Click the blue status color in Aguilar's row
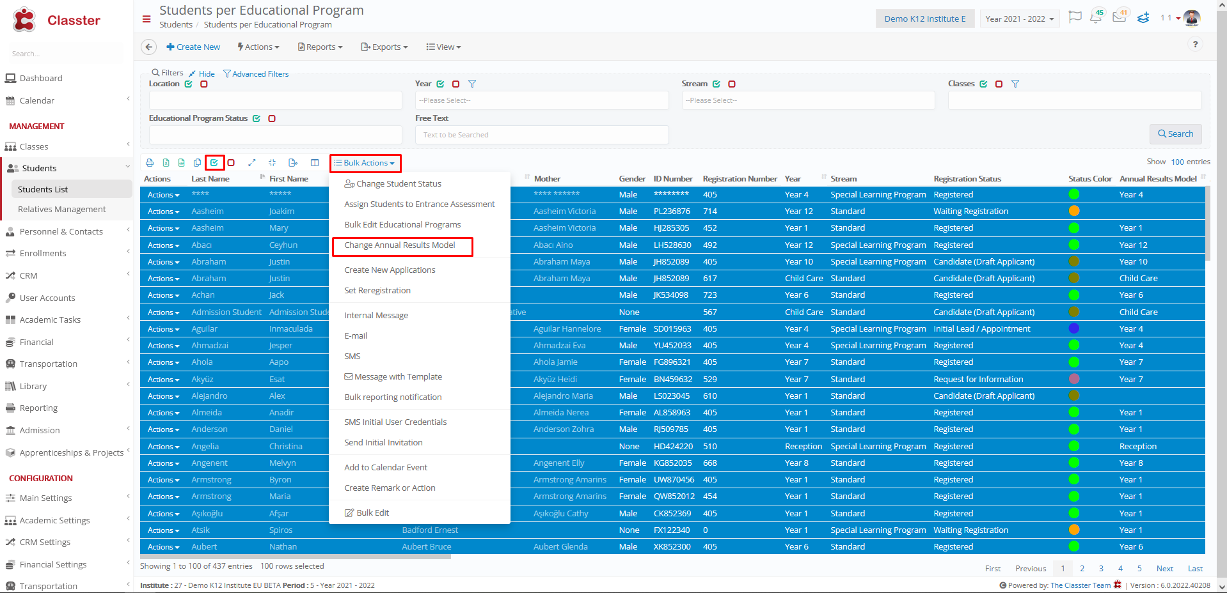 click(x=1074, y=328)
